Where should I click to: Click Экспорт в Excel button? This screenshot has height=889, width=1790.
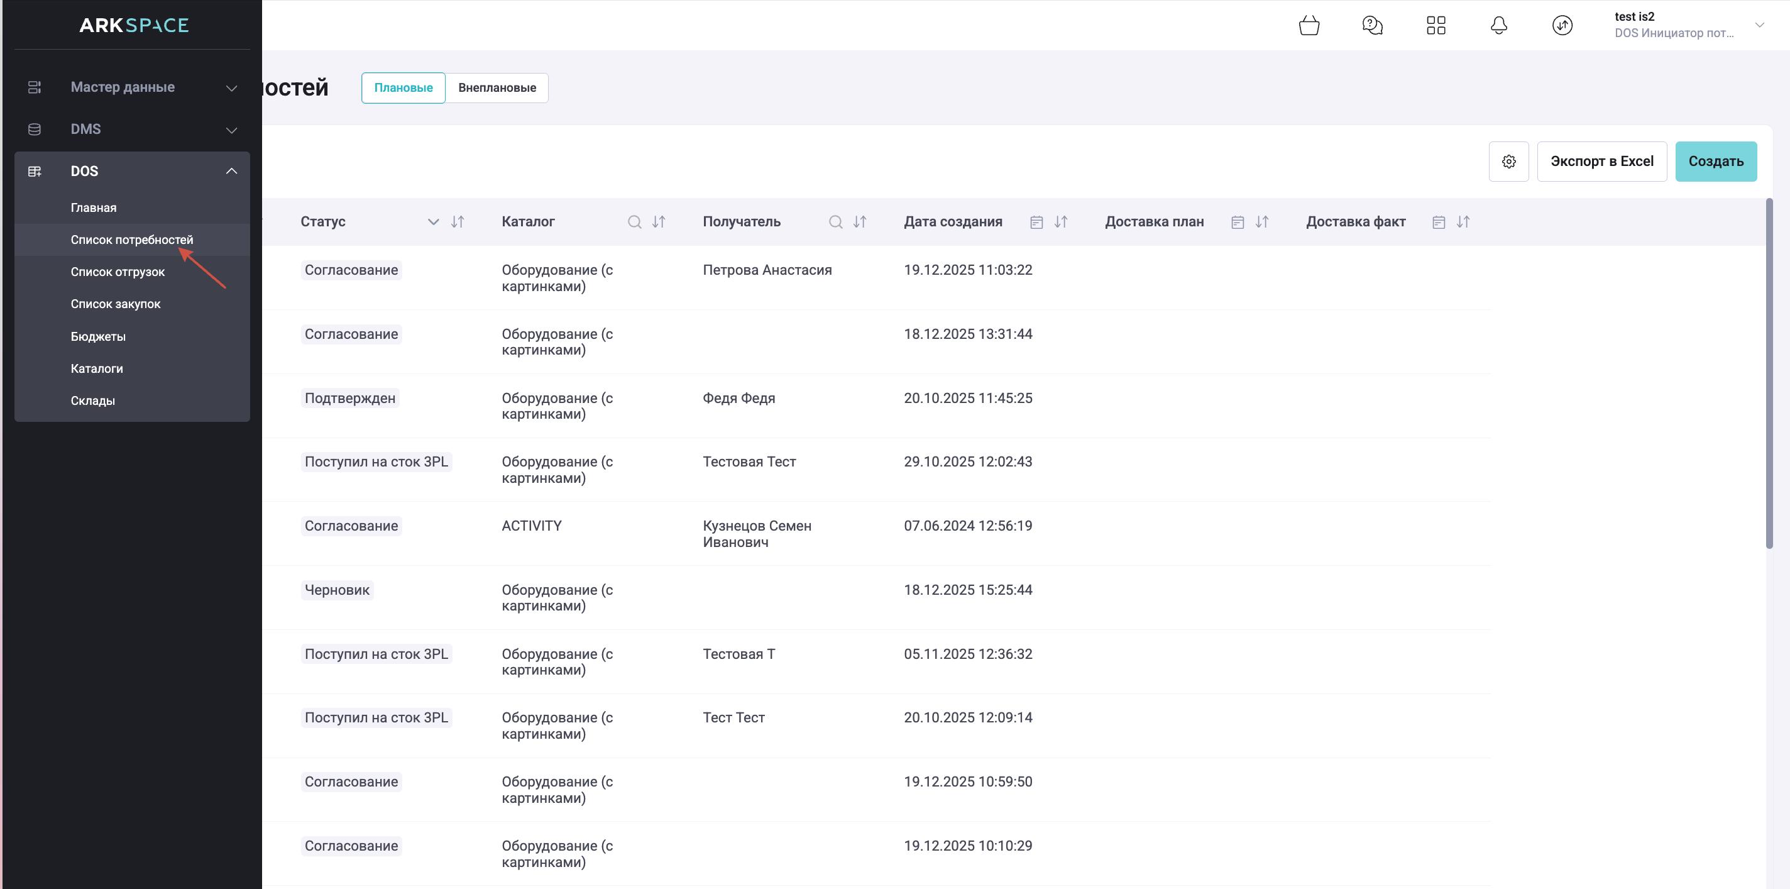1601,162
